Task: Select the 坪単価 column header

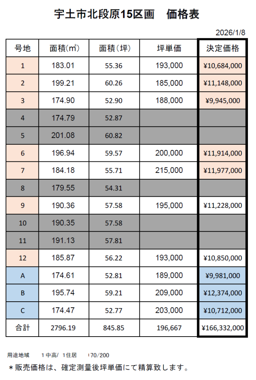Action: click(x=169, y=48)
